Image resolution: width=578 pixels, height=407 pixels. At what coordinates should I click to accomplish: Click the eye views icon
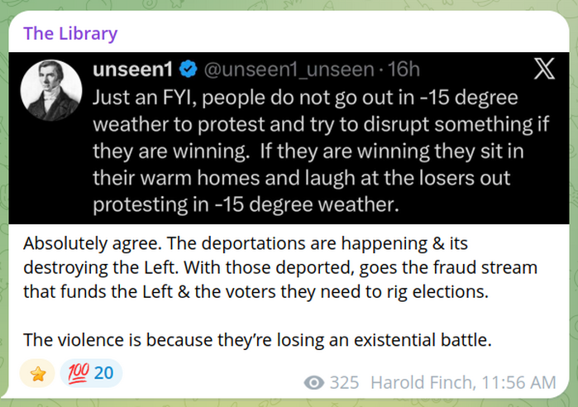(314, 382)
